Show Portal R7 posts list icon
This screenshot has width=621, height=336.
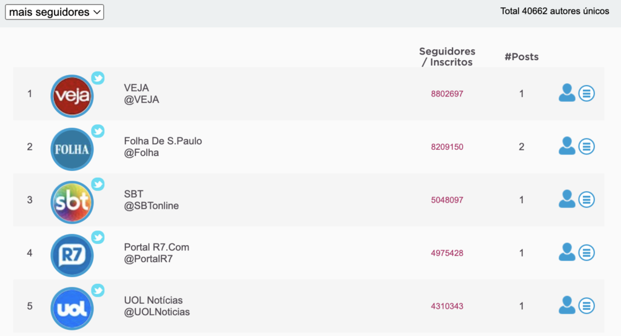586,253
